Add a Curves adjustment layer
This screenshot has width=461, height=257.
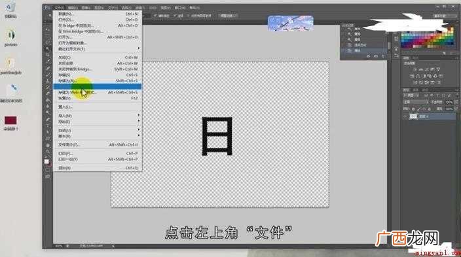coord(426,69)
